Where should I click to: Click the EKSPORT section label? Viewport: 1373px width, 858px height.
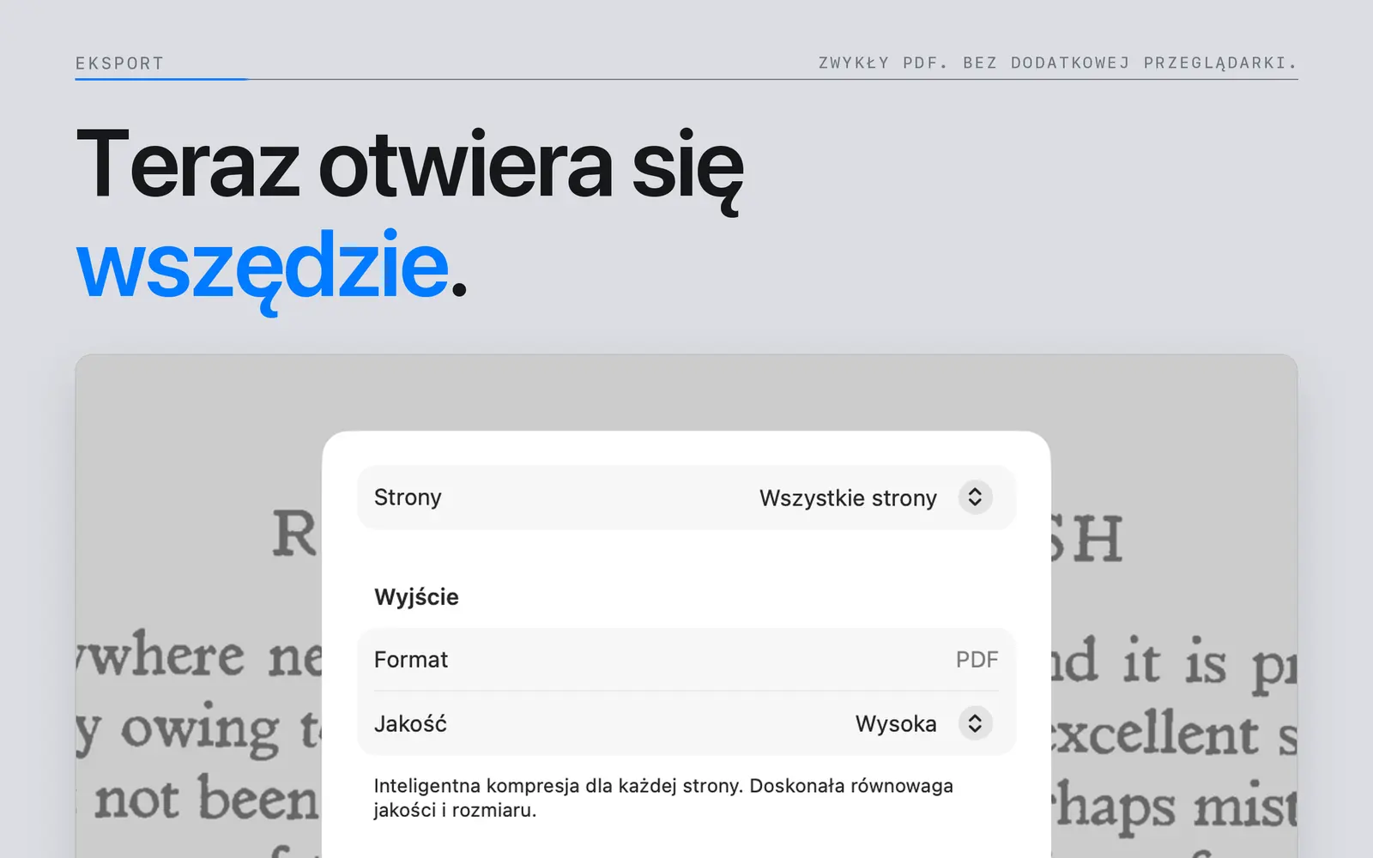[x=119, y=63]
